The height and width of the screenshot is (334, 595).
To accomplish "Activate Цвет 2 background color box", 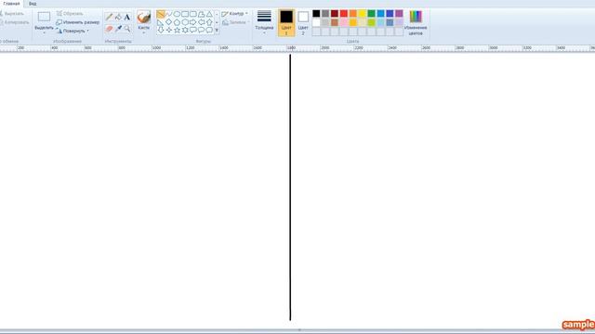I will (x=303, y=22).
